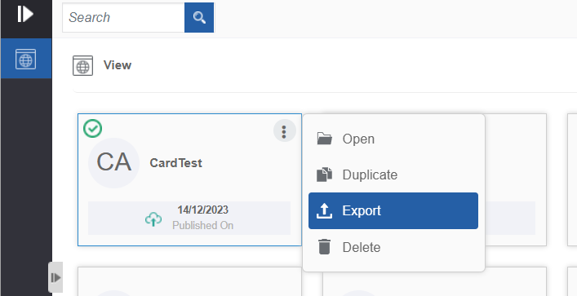Select the globe View sidebar icon

(26, 59)
